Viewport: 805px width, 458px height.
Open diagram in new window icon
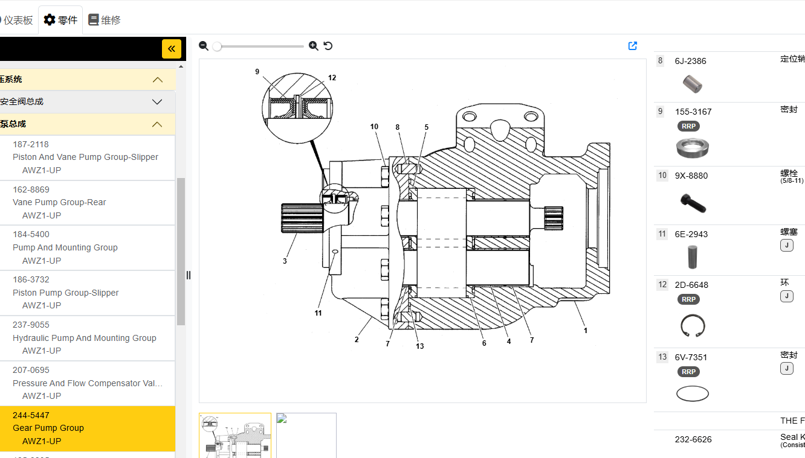coord(633,46)
